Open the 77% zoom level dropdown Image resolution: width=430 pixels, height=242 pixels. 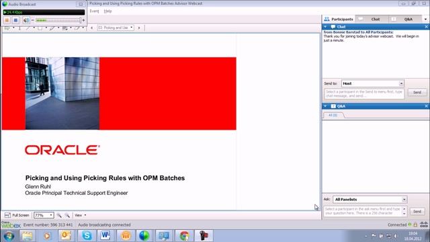[43, 215]
